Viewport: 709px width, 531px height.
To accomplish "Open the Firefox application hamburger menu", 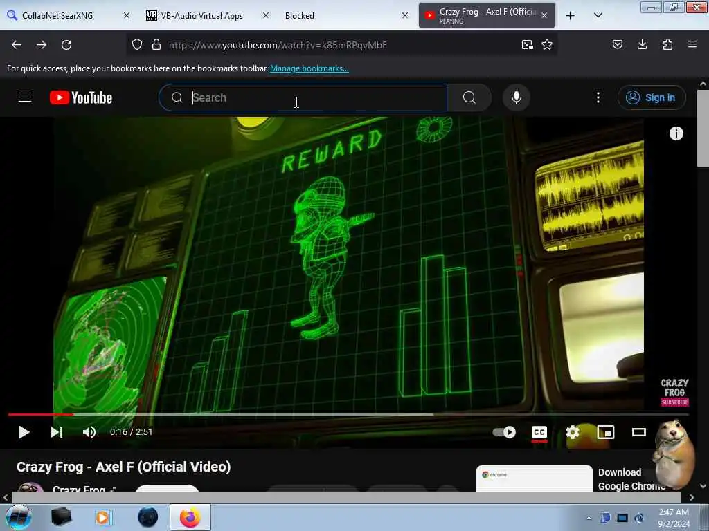I will click(x=692, y=44).
